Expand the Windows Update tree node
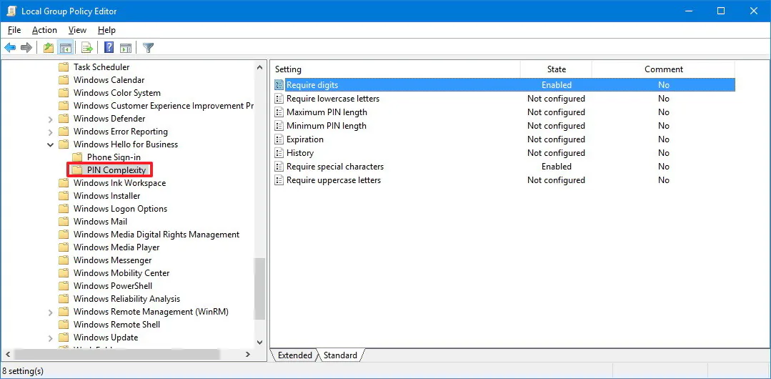The image size is (771, 379). click(50, 338)
